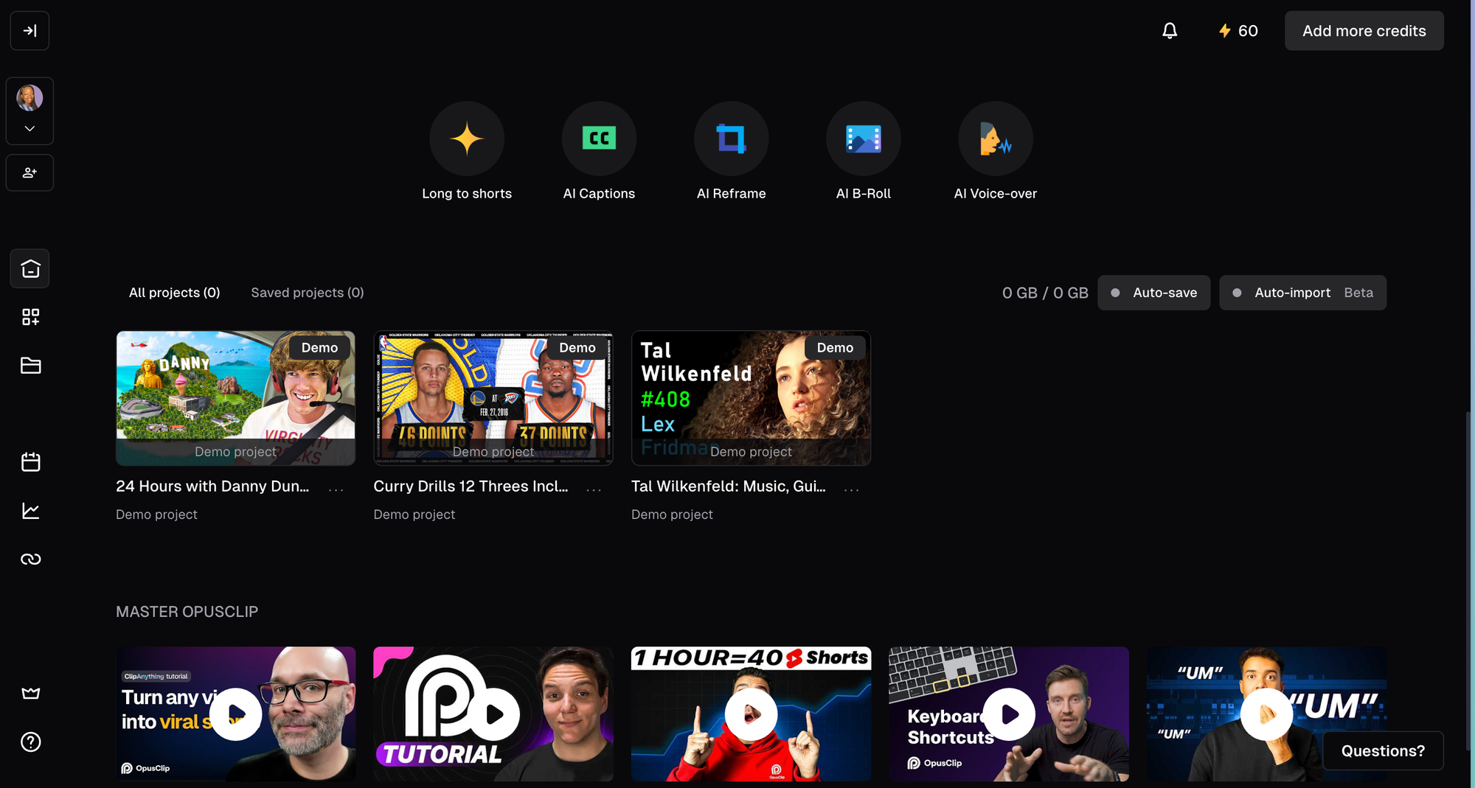Switch to All projects (0) tab
Screen dimensions: 1475x788
[x=175, y=293]
